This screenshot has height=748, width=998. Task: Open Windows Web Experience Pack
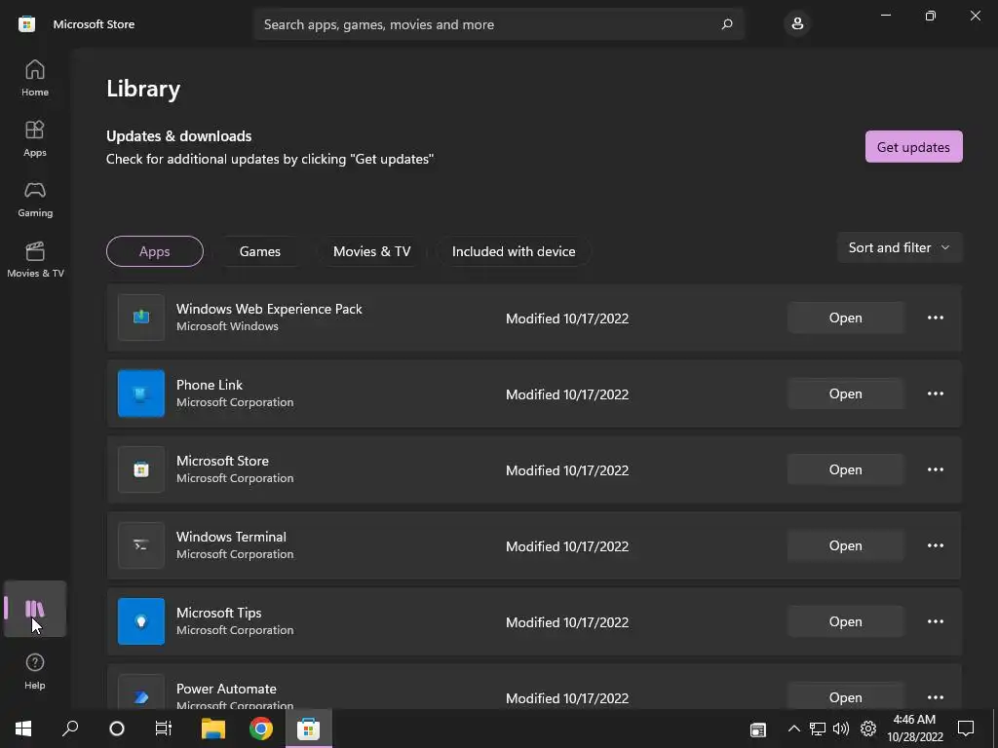point(845,318)
